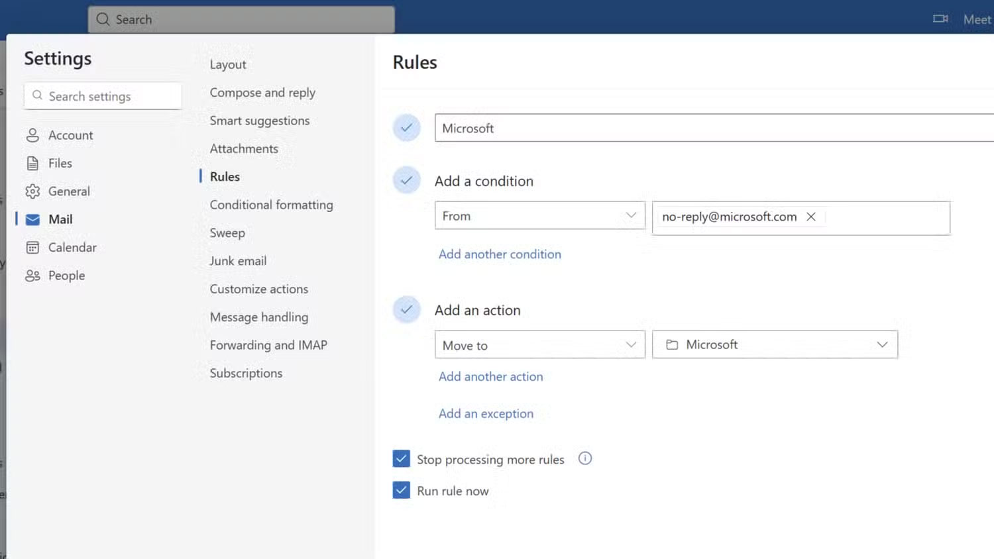Click the info icon next to Stop processing more rules

[x=584, y=458]
